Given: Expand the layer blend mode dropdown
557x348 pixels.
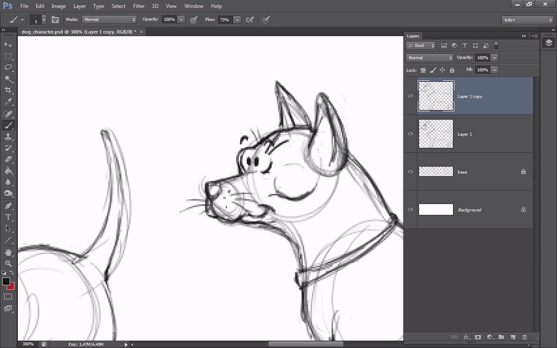Looking at the screenshot, I should click(429, 58).
